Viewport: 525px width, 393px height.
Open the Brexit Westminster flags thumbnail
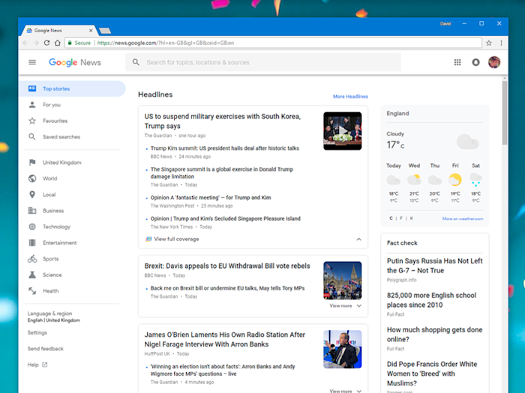pyautogui.click(x=342, y=281)
